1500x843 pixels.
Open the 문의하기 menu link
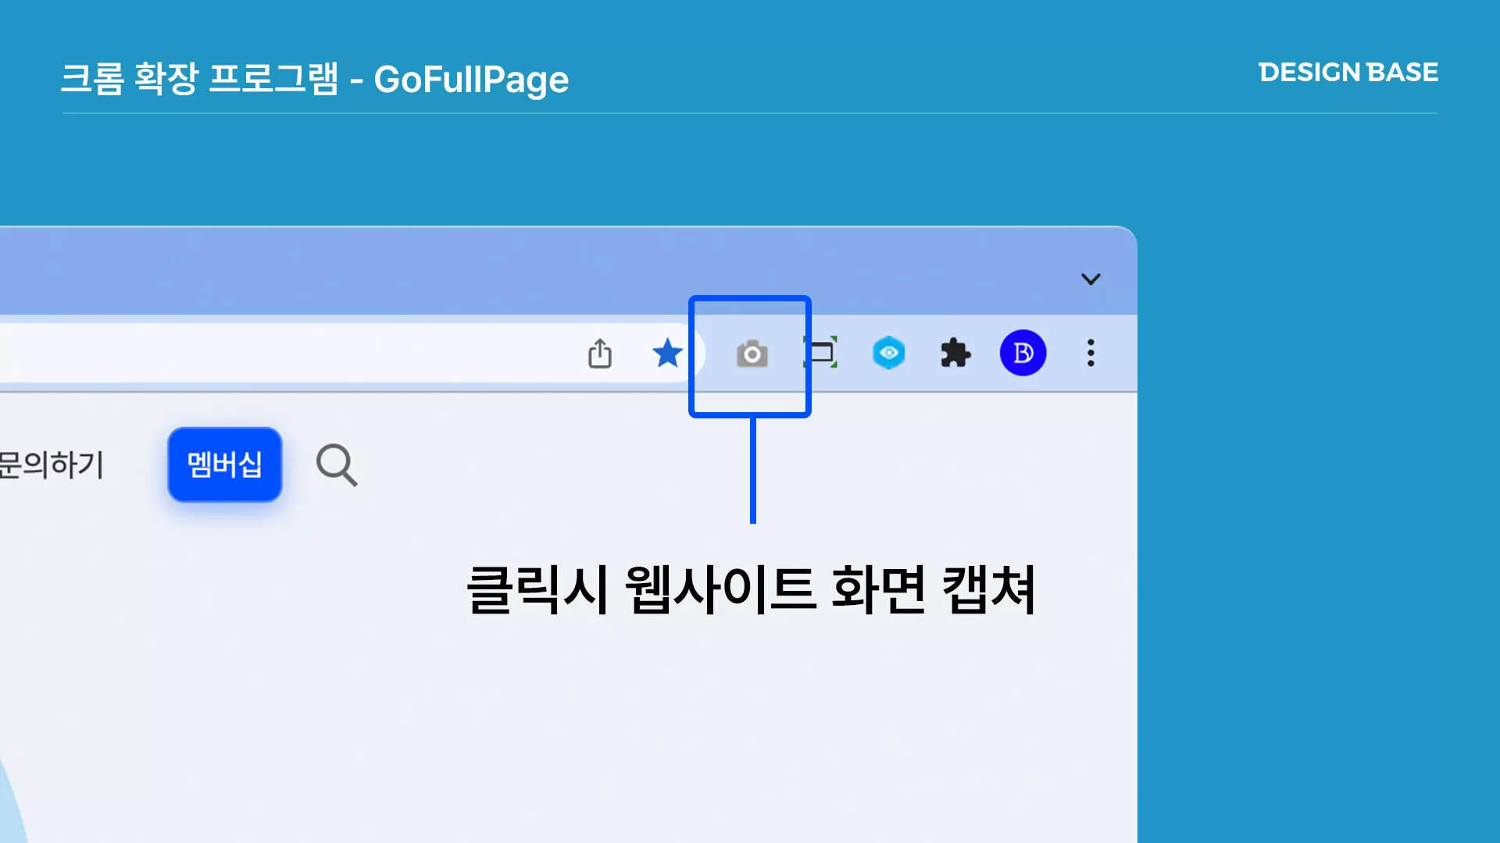pos(52,464)
